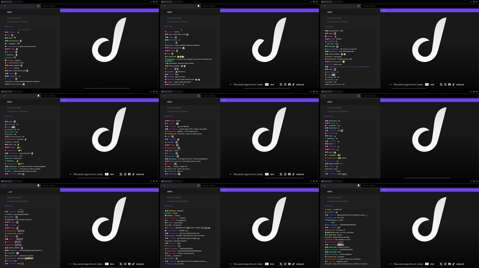This screenshot has height=268, width=479.
Task: Click the horizontal scrollbar under top-left window's video
Action: (107, 88)
